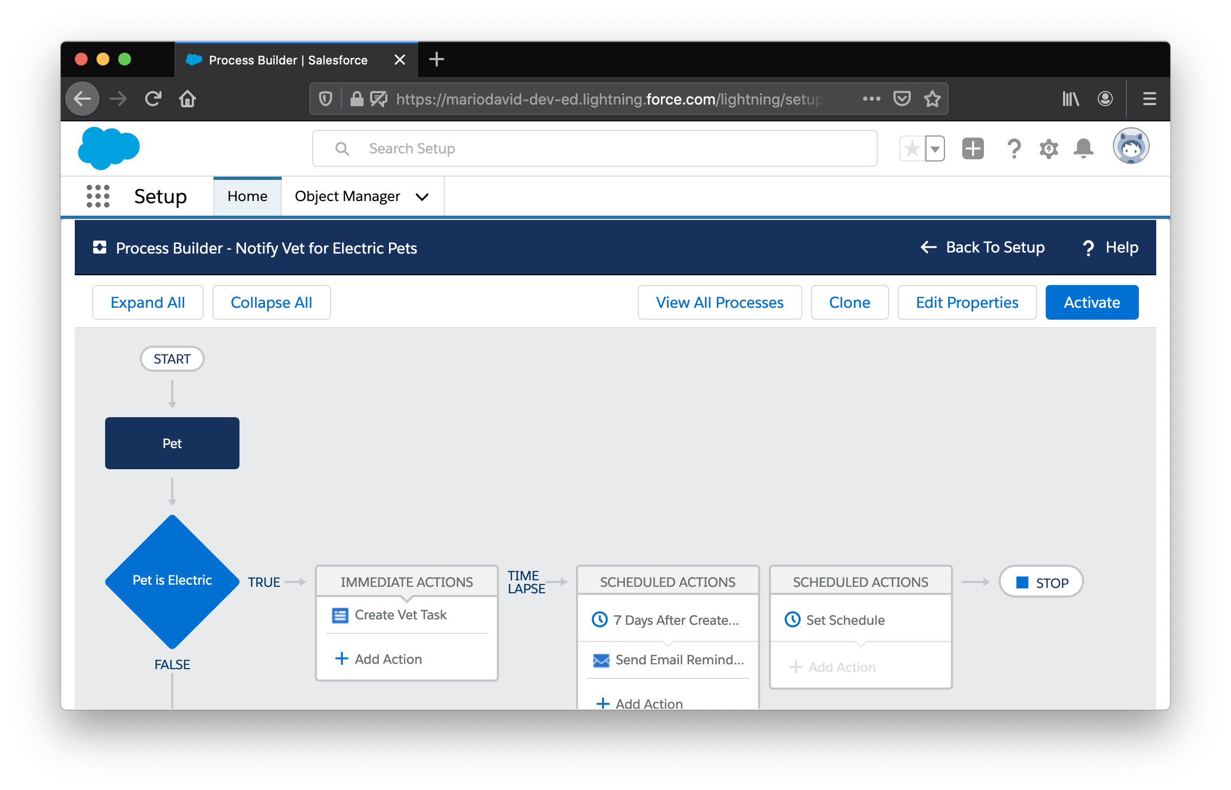This screenshot has width=1231, height=790.
Task: Click Back To Setup link
Action: (x=983, y=248)
